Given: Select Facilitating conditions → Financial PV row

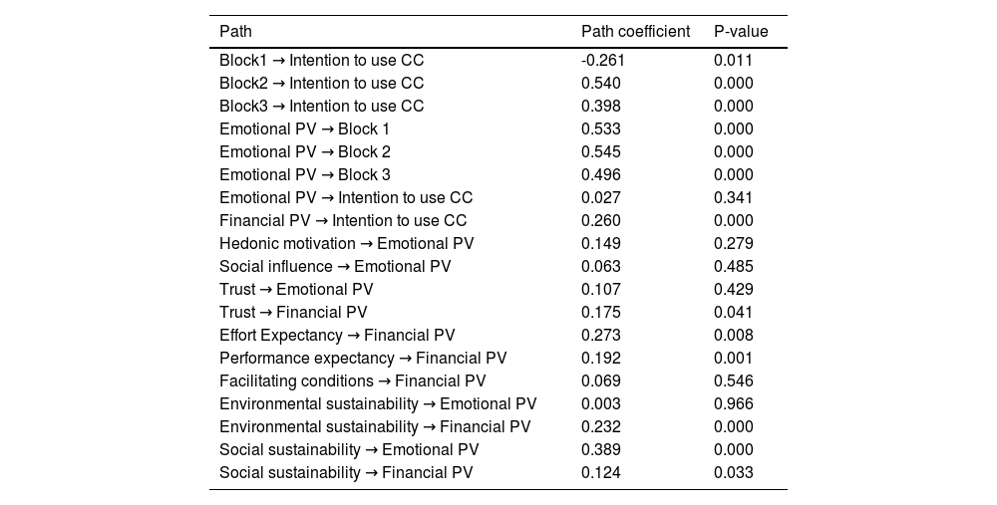Looking at the screenshot, I should (352, 380).
